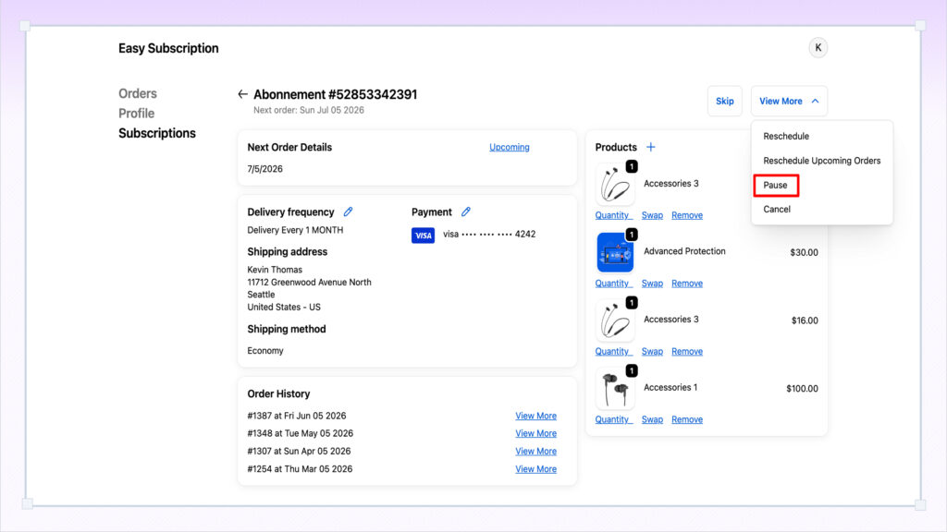
Task: Edit delivery frequency with the pencil icon
Action: (348, 212)
